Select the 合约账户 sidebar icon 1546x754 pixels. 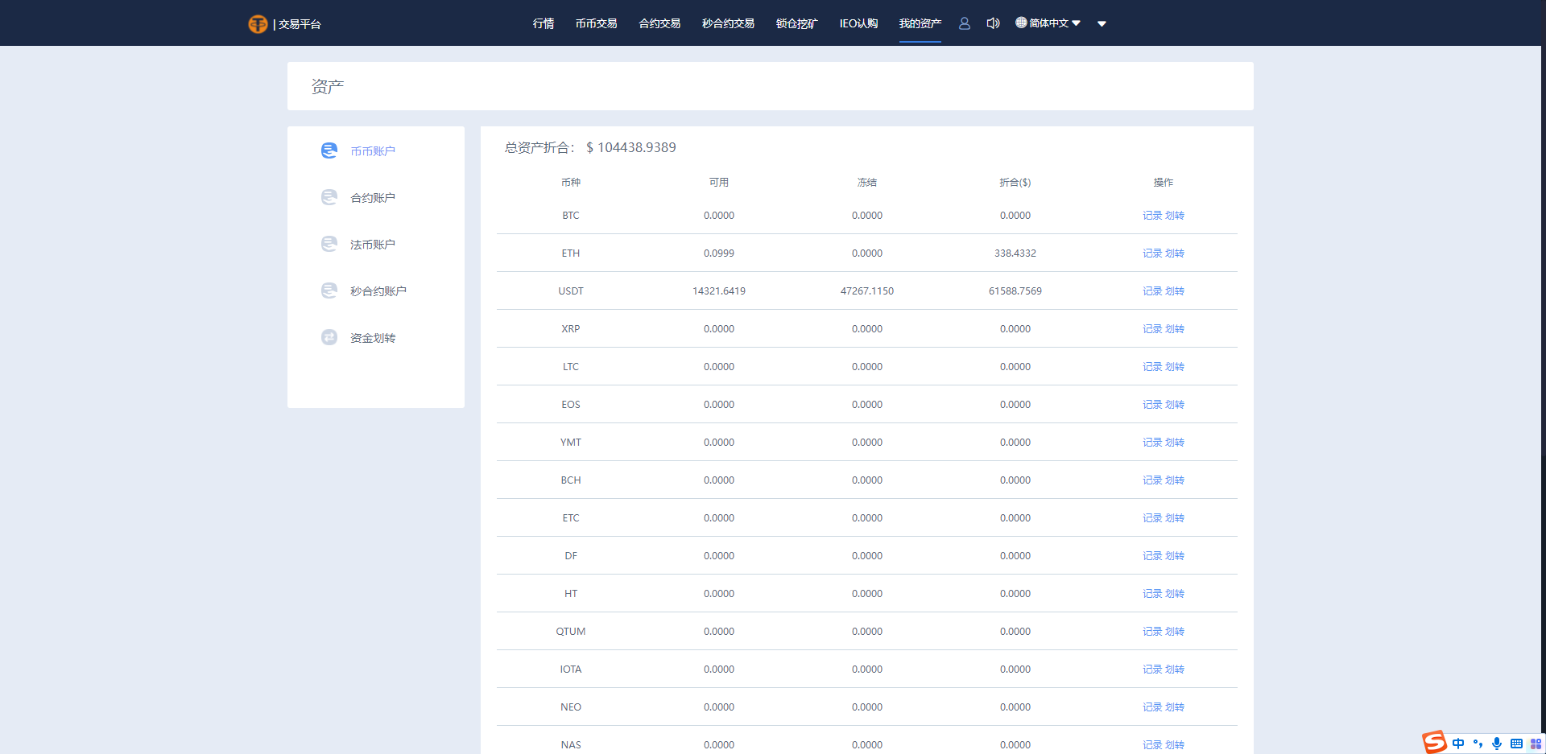pos(329,197)
